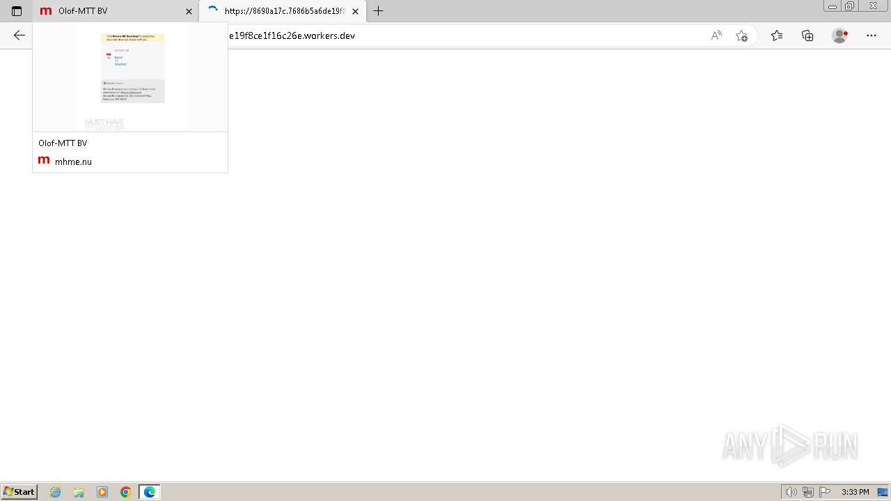Minimize the Edge browser window
This screenshot has height=501, width=891.
point(833,6)
